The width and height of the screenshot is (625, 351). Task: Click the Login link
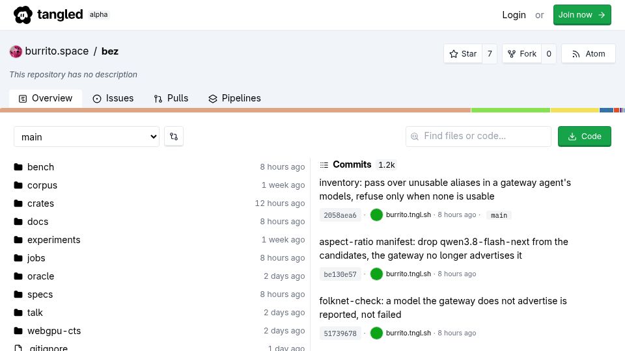coord(514,15)
